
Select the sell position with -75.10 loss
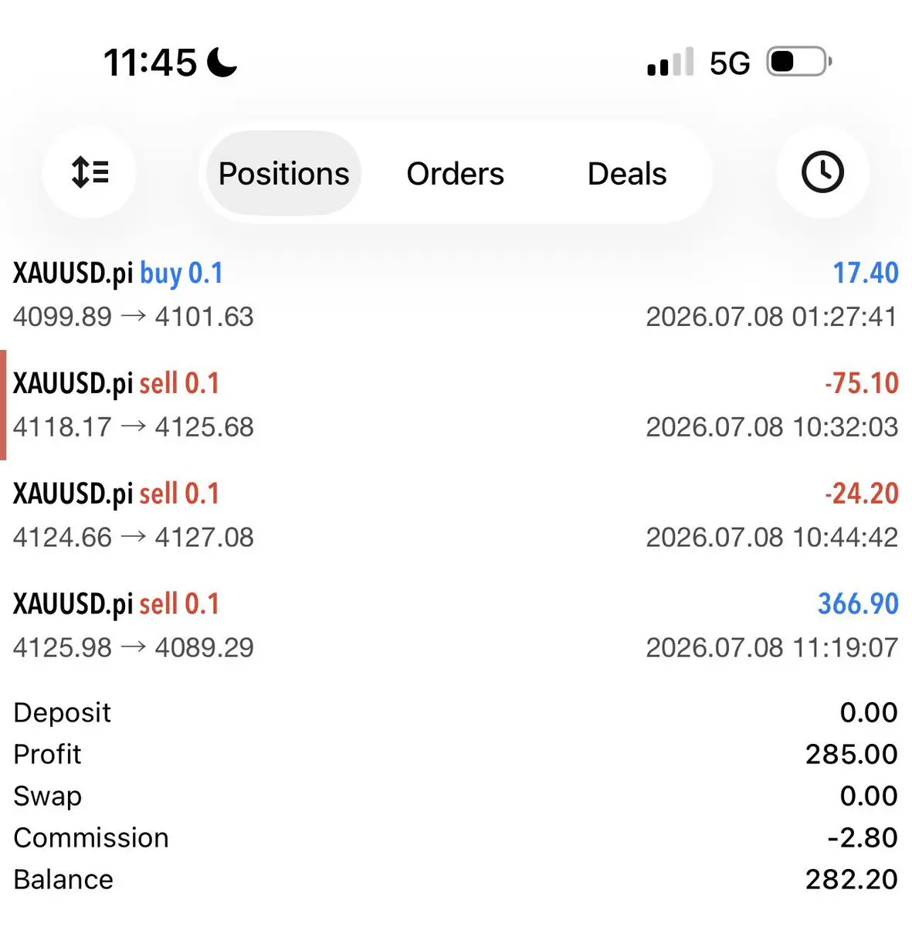point(456,405)
